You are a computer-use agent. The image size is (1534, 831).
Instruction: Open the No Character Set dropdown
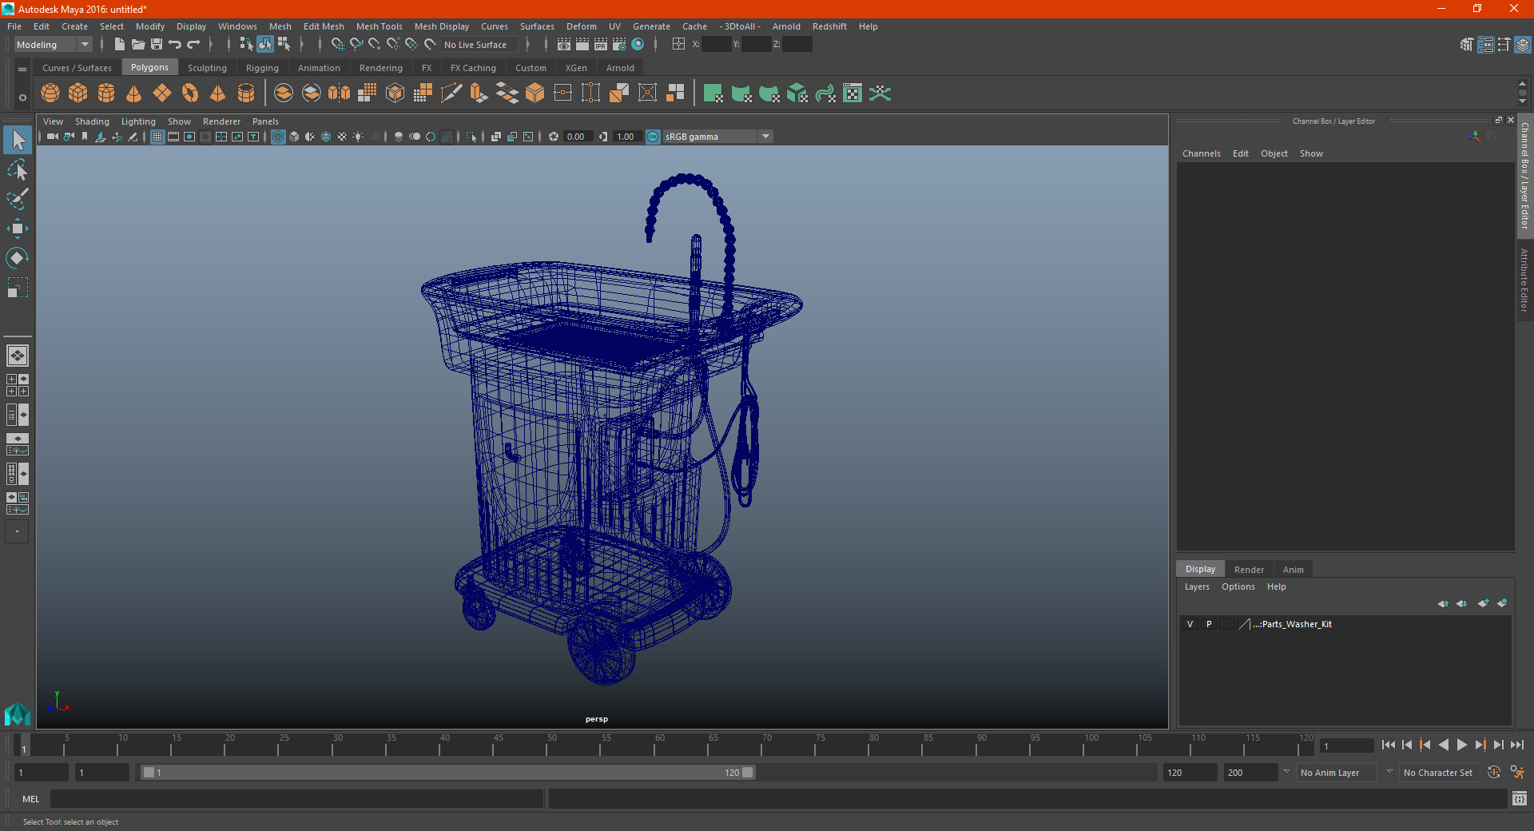(1441, 773)
